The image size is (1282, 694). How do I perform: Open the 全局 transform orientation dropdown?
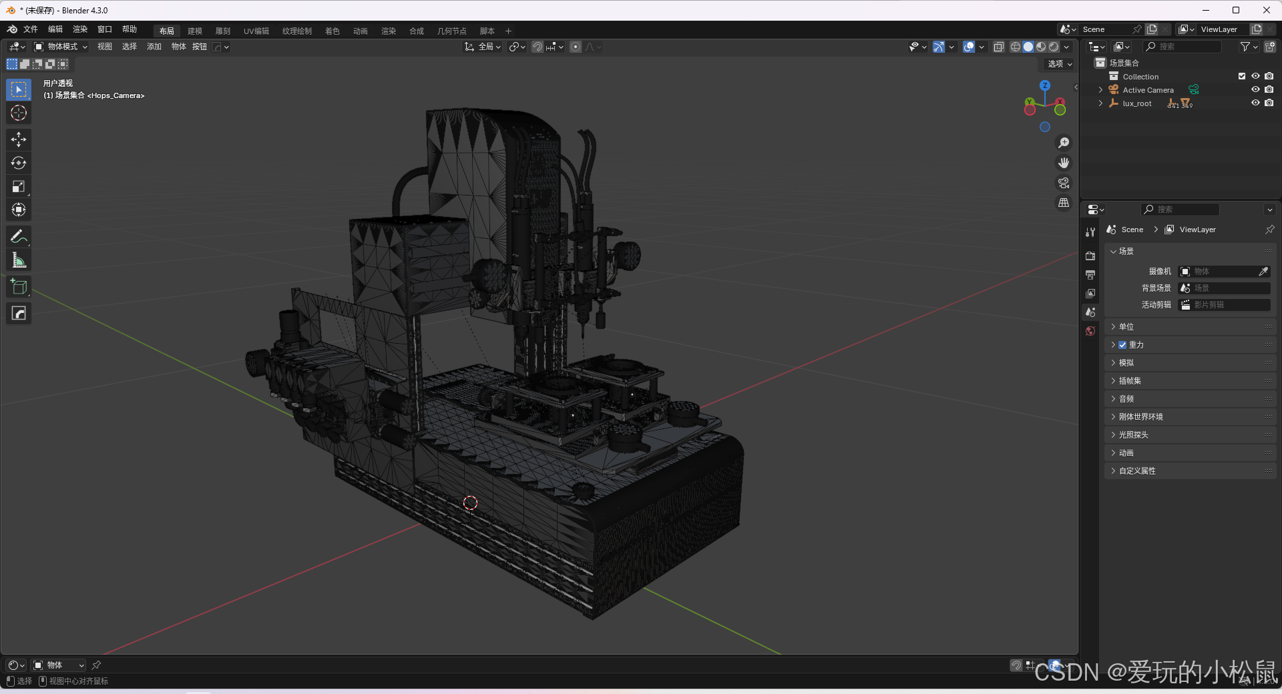(x=483, y=47)
